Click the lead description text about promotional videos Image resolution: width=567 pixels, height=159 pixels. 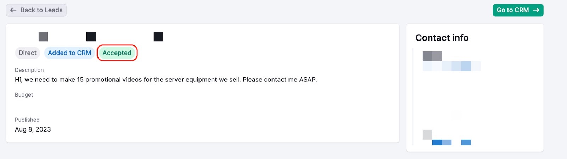coord(165,80)
